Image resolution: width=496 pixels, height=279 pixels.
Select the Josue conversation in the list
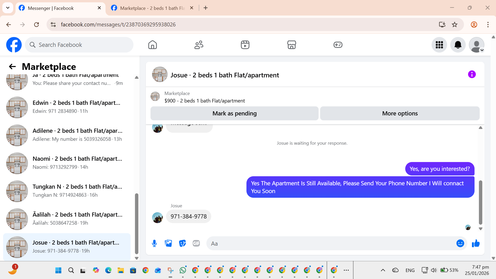[67, 247]
